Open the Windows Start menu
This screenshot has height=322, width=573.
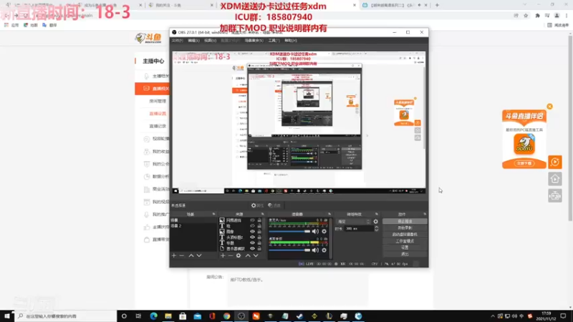click(7, 316)
